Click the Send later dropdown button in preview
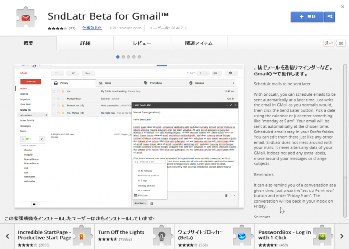 coord(140,203)
